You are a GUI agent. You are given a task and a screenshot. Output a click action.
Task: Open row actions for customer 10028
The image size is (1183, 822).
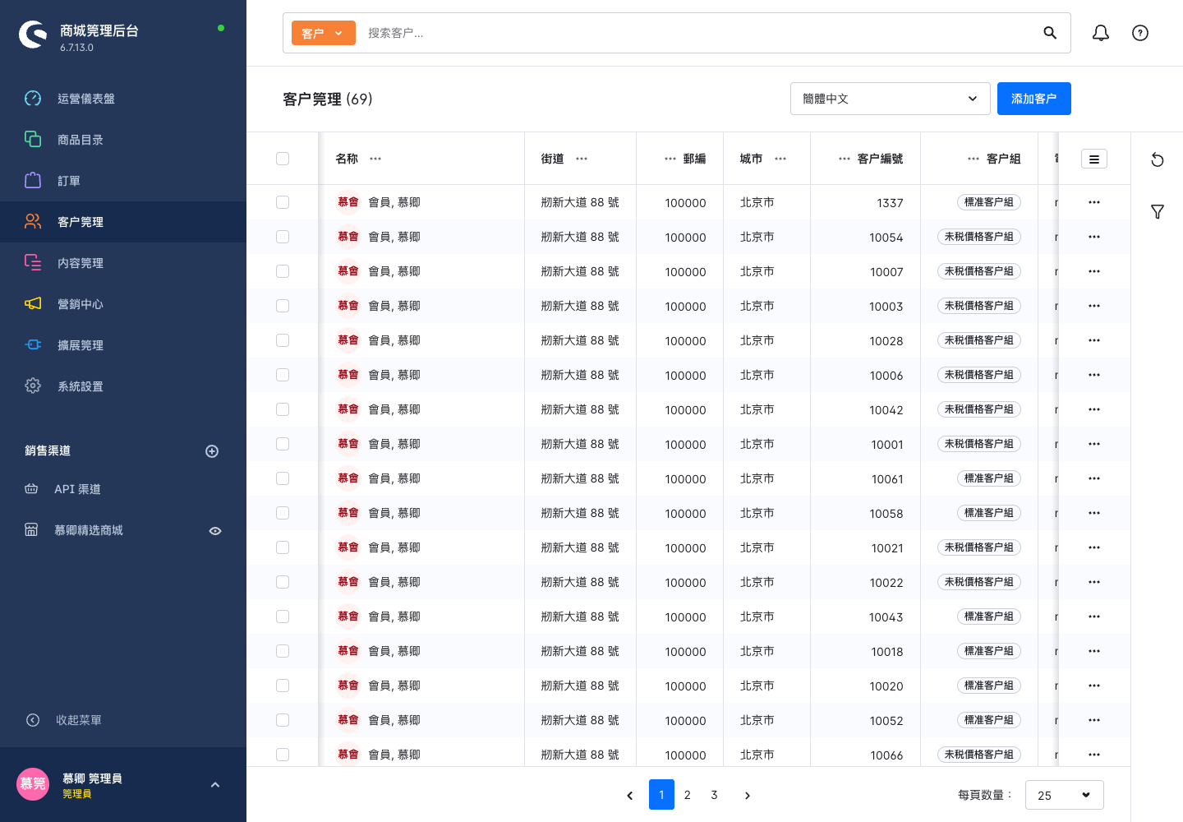pos(1094,340)
